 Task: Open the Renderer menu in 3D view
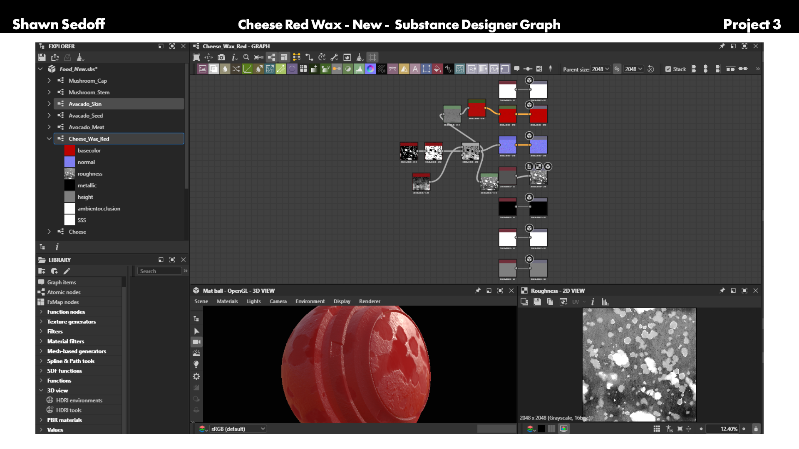coord(370,301)
